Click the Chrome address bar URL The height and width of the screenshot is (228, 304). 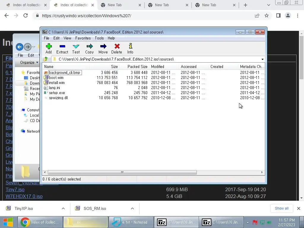[86, 16]
